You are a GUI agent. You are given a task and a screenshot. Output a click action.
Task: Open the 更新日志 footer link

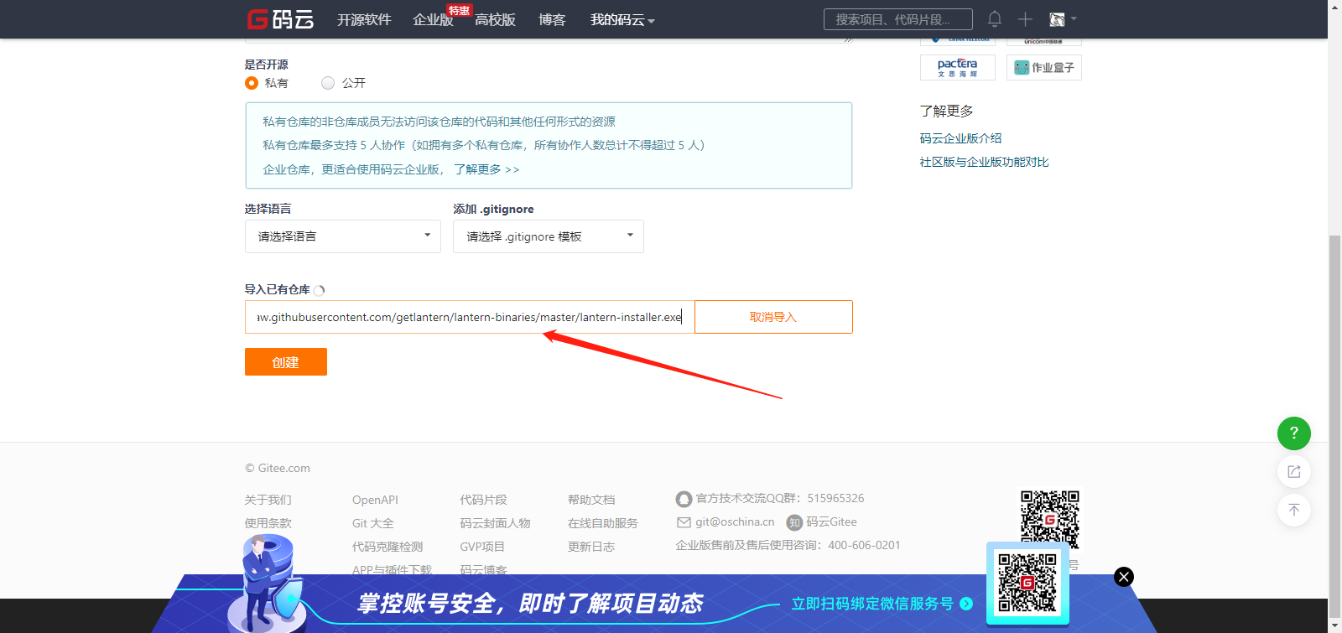(x=591, y=547)
